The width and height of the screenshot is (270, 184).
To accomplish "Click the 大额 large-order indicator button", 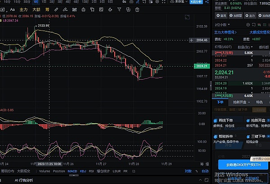I will 36,9.
